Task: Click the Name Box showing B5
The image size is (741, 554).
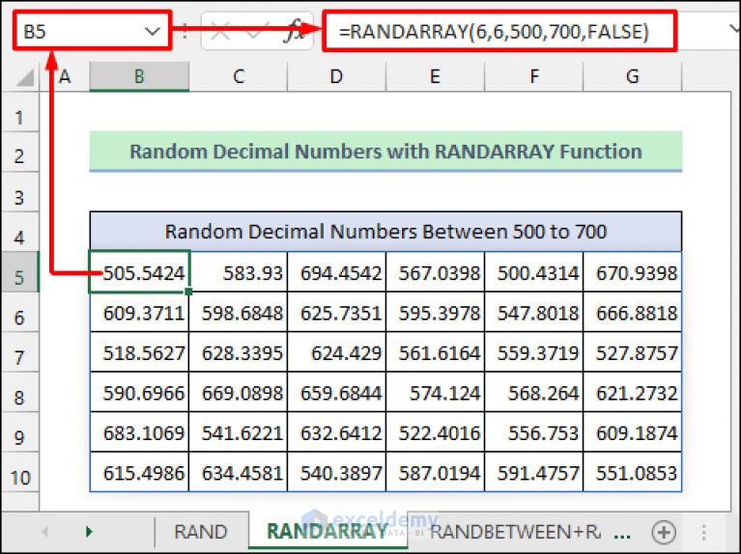Action: click(92, 32)
